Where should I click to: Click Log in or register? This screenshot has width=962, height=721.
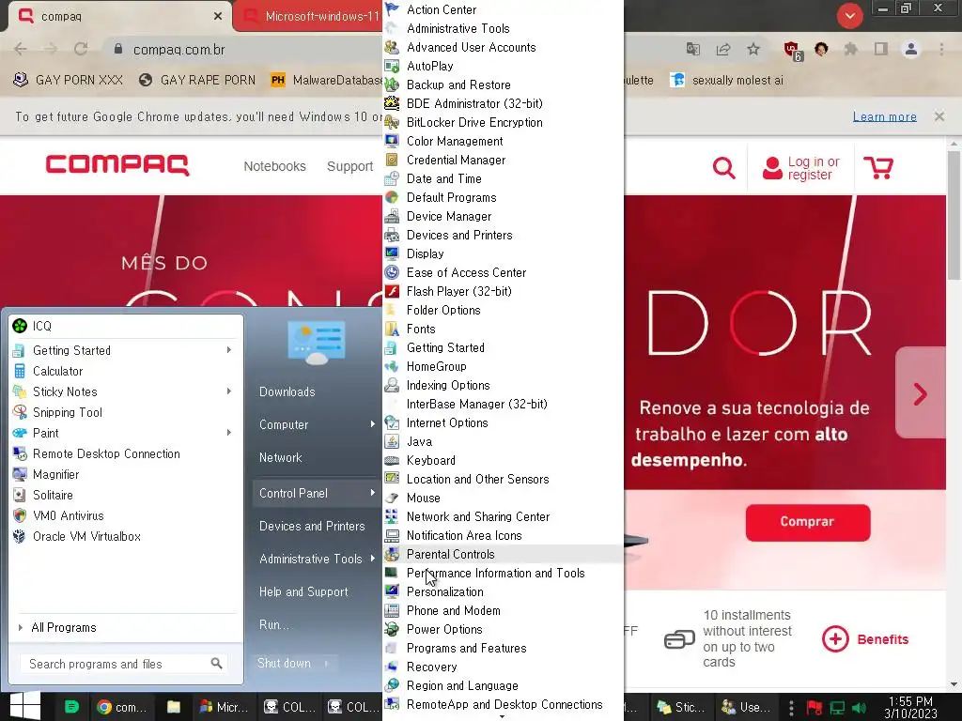(800, 168)
